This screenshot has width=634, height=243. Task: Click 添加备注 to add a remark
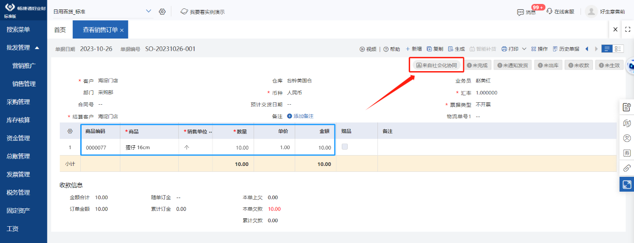pos(300,116)
